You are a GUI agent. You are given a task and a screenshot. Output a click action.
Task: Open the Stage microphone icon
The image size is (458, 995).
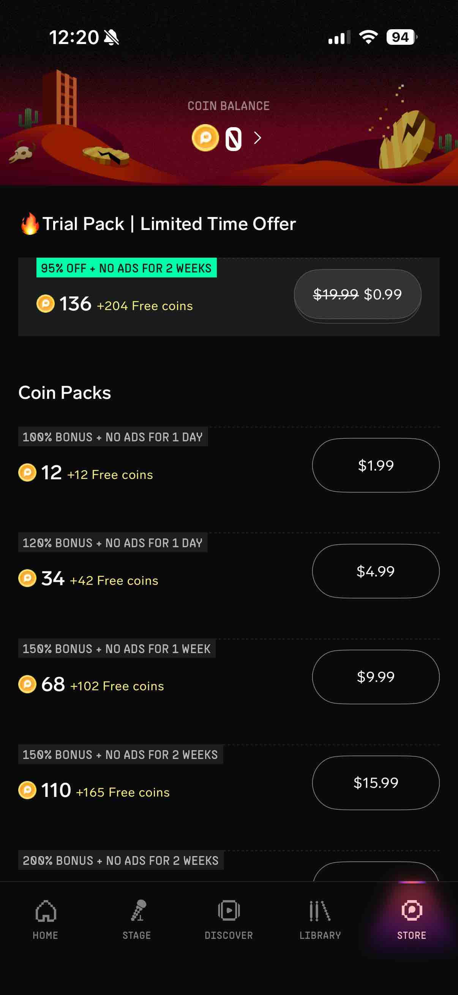point(137,910)
